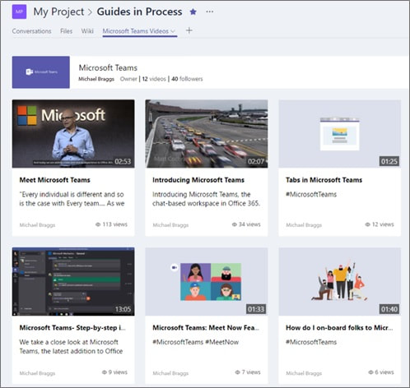Click the #MicrosoftTeams hashtag under on-board video

pyautogui.click(x=311, y=342)
